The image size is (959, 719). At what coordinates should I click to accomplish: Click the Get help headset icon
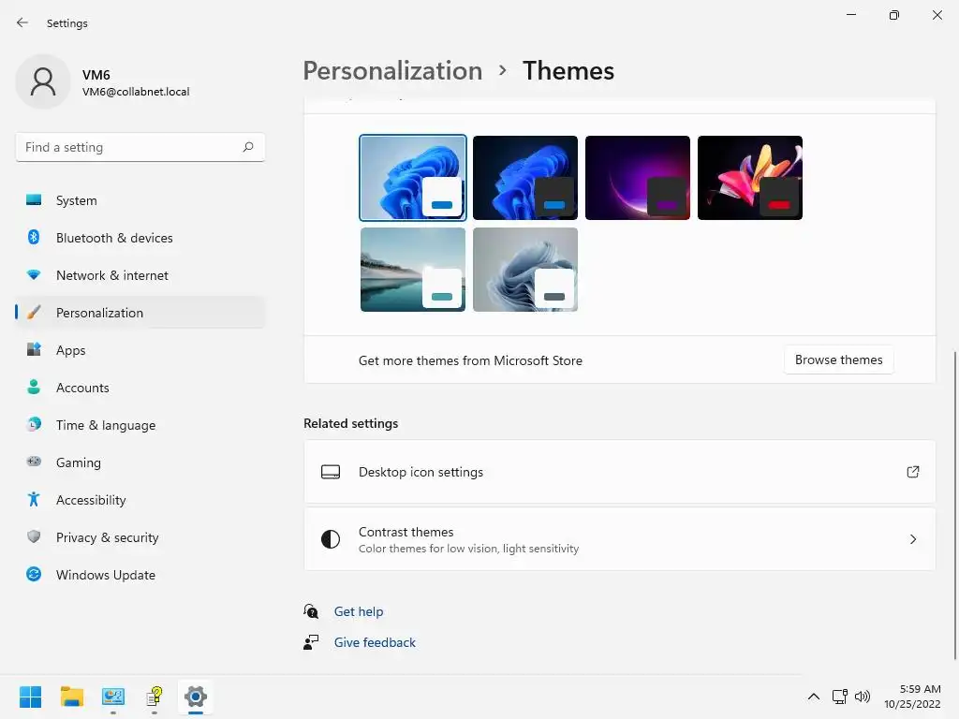pos(311,610)
